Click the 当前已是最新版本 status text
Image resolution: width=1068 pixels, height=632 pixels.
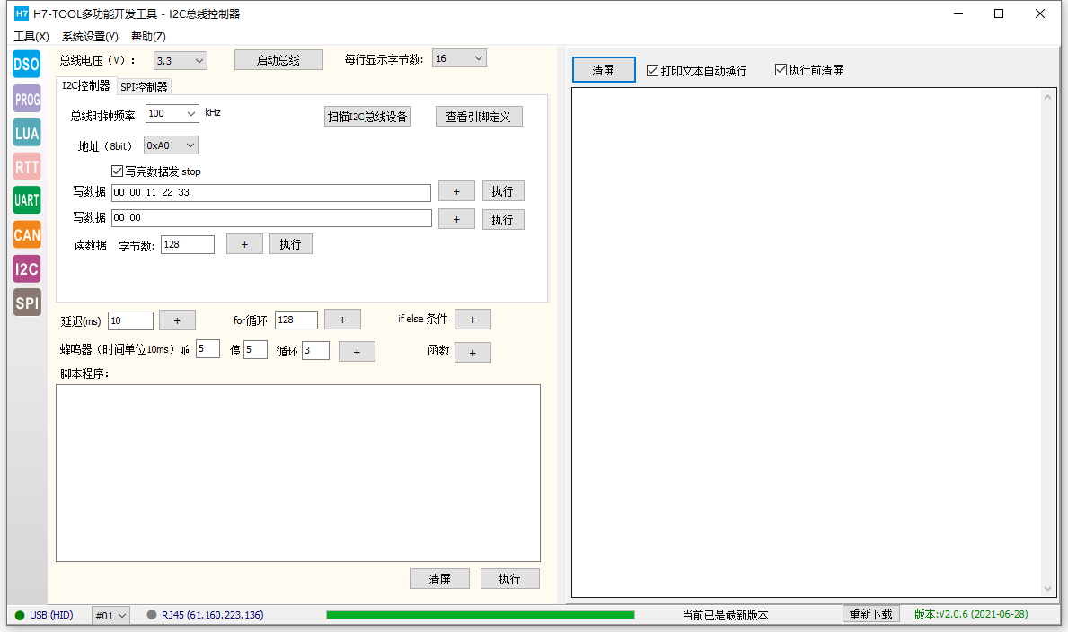pyautogui.click(x=726, y=615)
